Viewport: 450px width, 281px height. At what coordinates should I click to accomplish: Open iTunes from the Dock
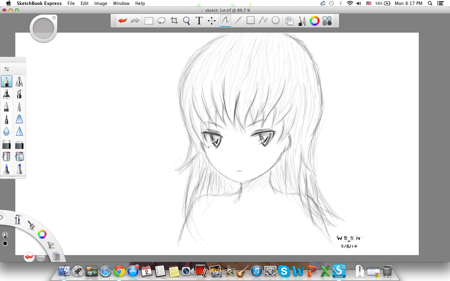pyautogui.click(x=257, y=271)
